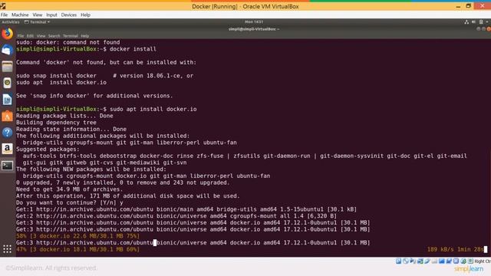
Task: Click the Get:2 cgroupfs-mount download line
Action: (x=176, y=216)
